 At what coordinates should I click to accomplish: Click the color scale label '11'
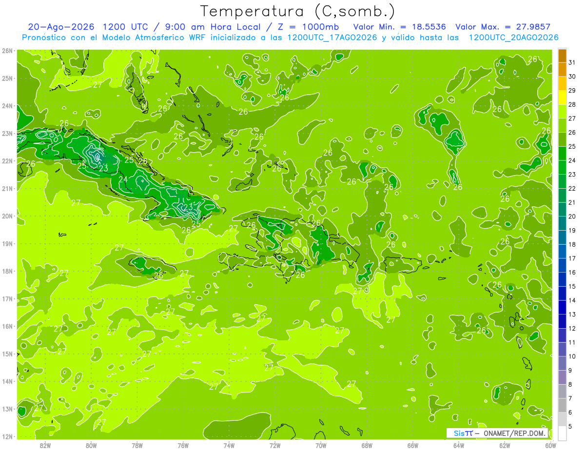572,342
